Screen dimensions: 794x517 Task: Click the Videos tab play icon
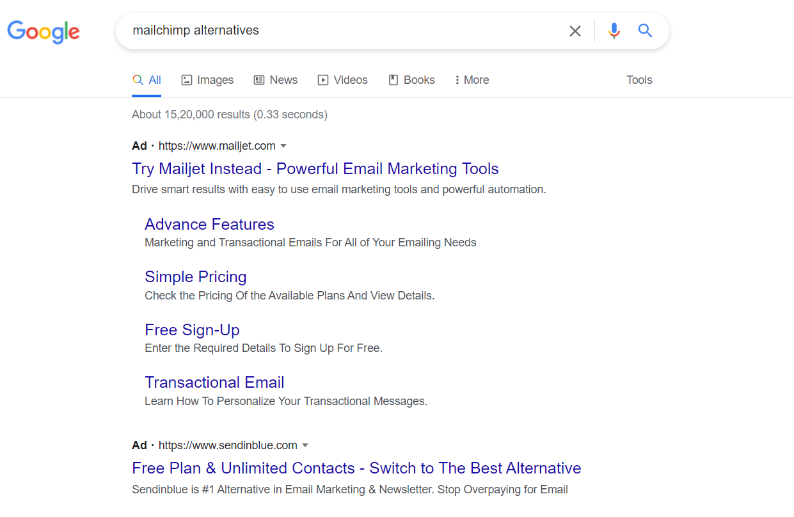pos(323,79)
